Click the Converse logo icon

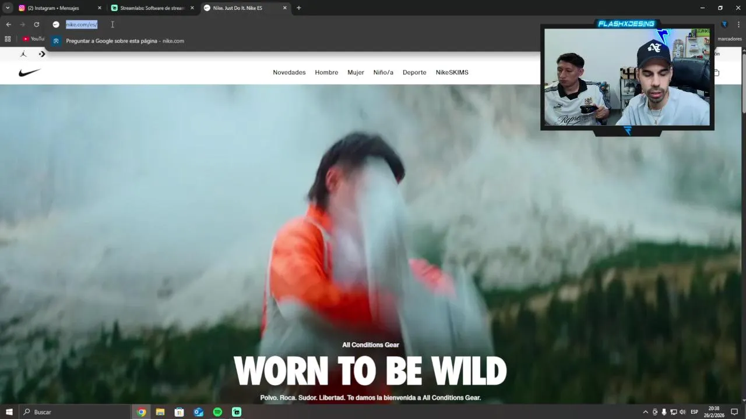[x=42, y=54]
